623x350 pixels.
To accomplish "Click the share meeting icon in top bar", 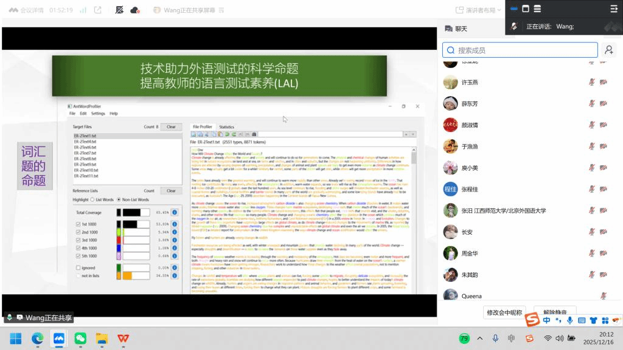I will (97, 10).
